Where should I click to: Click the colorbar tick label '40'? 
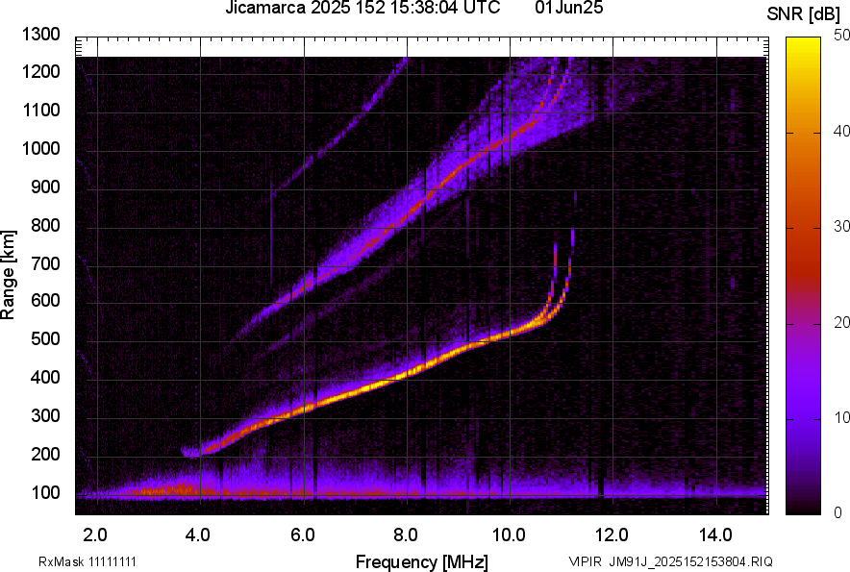tap(841, 131)
